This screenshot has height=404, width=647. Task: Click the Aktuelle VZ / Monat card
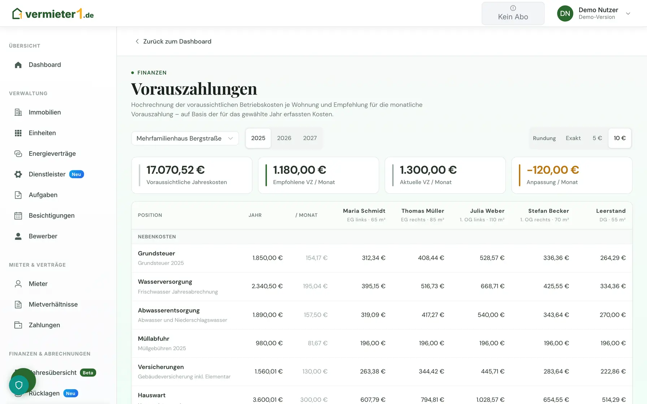[x=445, y=175]
